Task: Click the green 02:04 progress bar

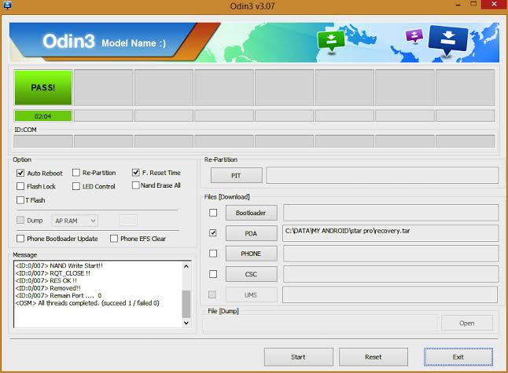Action: pos(43,115)
